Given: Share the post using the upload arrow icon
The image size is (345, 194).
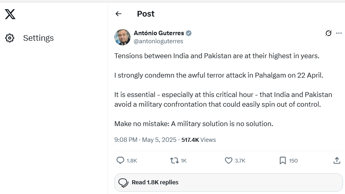Looking at the screenshot, I should (x=337, y=160).
